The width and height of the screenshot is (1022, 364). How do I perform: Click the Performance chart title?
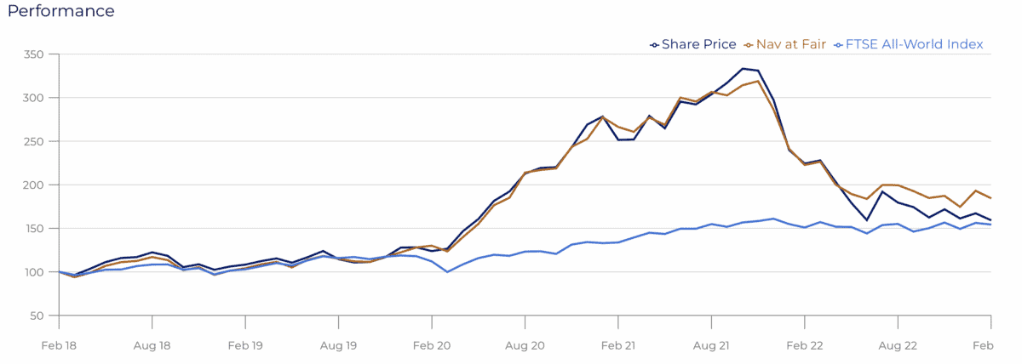click(60, 11)
